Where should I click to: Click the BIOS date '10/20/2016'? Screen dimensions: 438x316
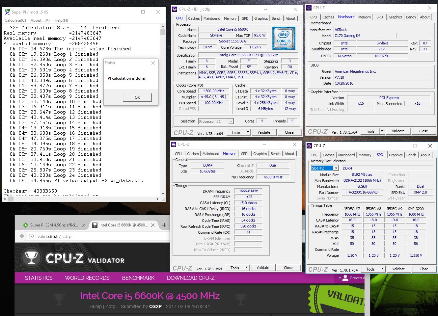click(382, 83)
